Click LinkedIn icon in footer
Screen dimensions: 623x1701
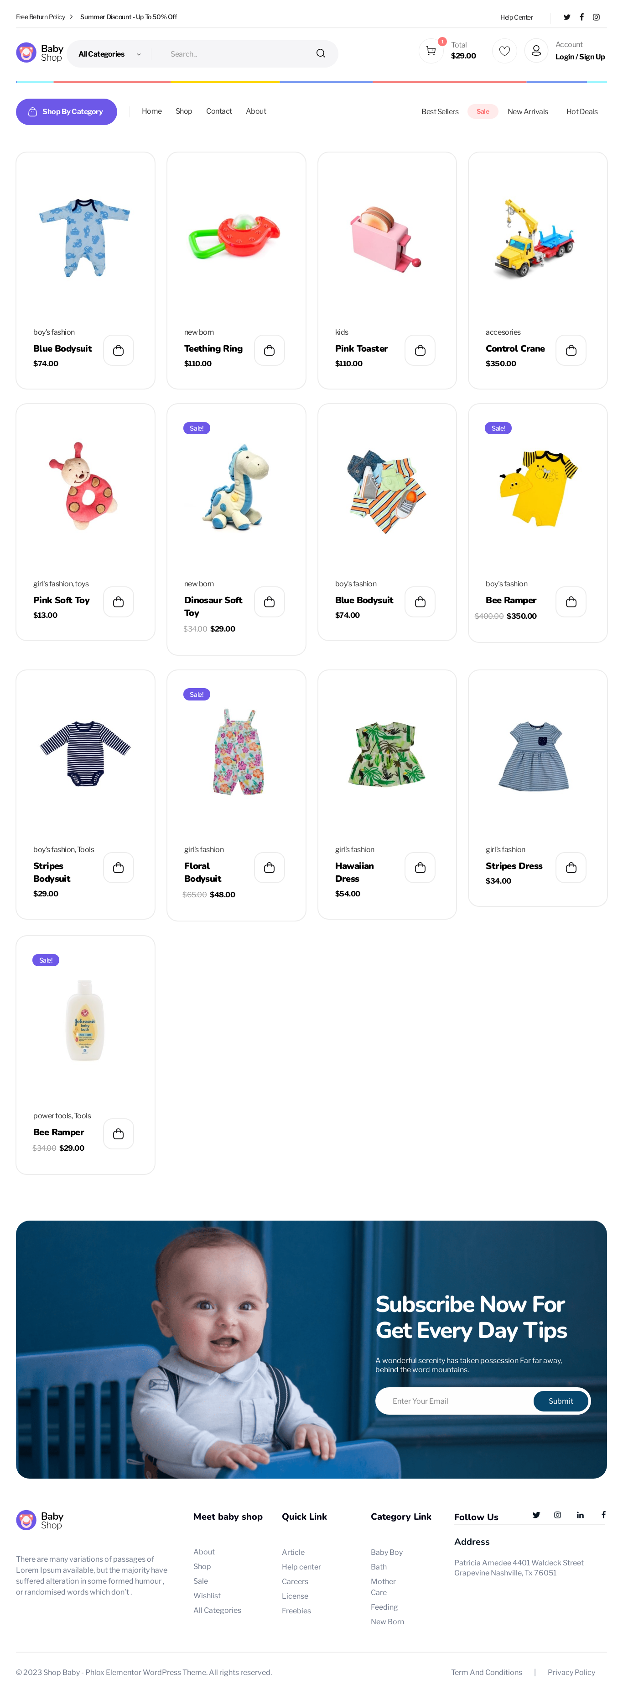click(x=580, y=1515)
